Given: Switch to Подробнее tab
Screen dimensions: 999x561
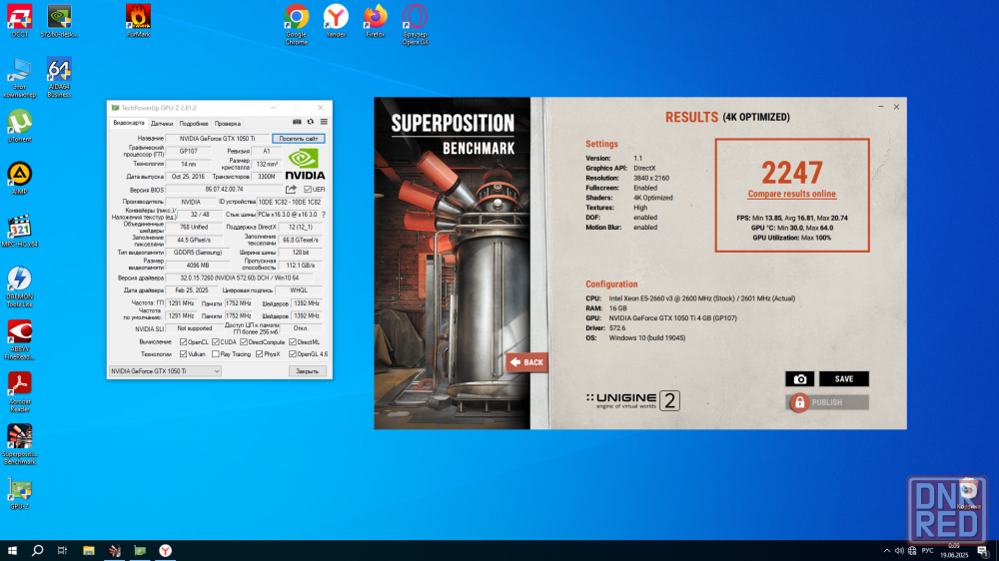Looking at the screenshot, I should pos(194,124).
